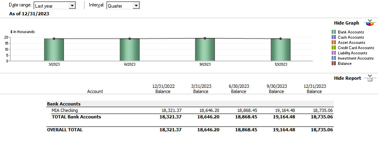The height and width of the screenshot is (149, 378).
Task: Open the Interval dropdown arrow
Action: coord(136,6)
